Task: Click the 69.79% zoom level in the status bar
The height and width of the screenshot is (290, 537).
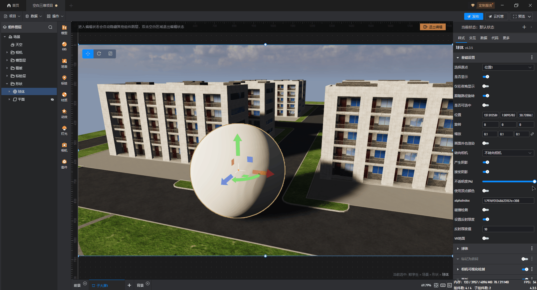Action: pyautogui.click(x=426, y=285)
